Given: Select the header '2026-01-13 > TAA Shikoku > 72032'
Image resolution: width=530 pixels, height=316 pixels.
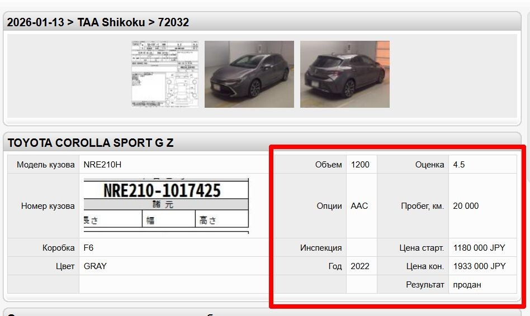Looking at the screenshot, I should 98,22.
